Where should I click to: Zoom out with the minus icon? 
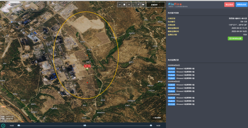click(134, 5)
